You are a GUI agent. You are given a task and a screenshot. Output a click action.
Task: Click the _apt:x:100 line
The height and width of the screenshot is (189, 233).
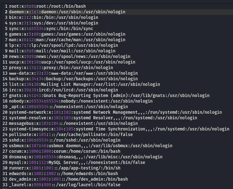(68, 107)
